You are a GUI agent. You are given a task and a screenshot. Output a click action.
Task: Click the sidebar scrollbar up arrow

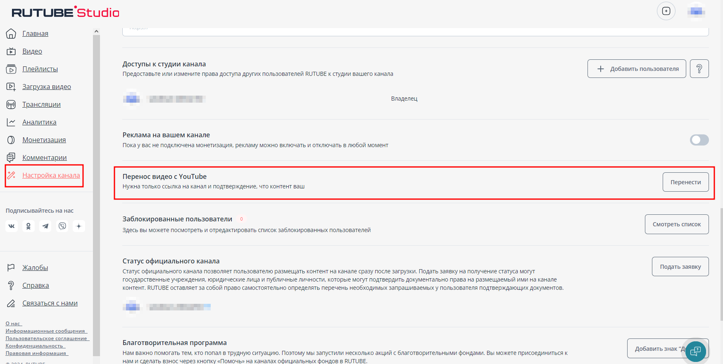pos(96,31)
